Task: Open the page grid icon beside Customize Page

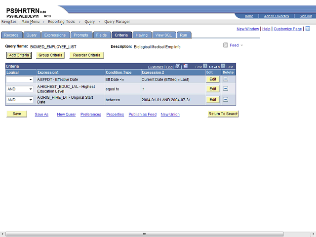Action: [308, 29]
